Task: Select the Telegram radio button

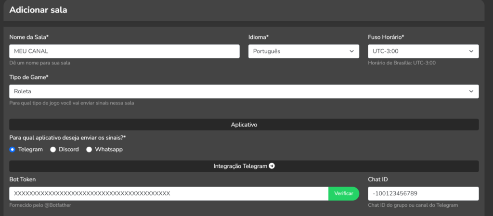Action: 13,150
